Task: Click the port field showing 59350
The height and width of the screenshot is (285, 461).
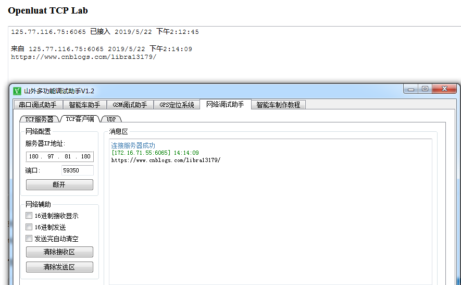Action: click(x=78, y=170)
